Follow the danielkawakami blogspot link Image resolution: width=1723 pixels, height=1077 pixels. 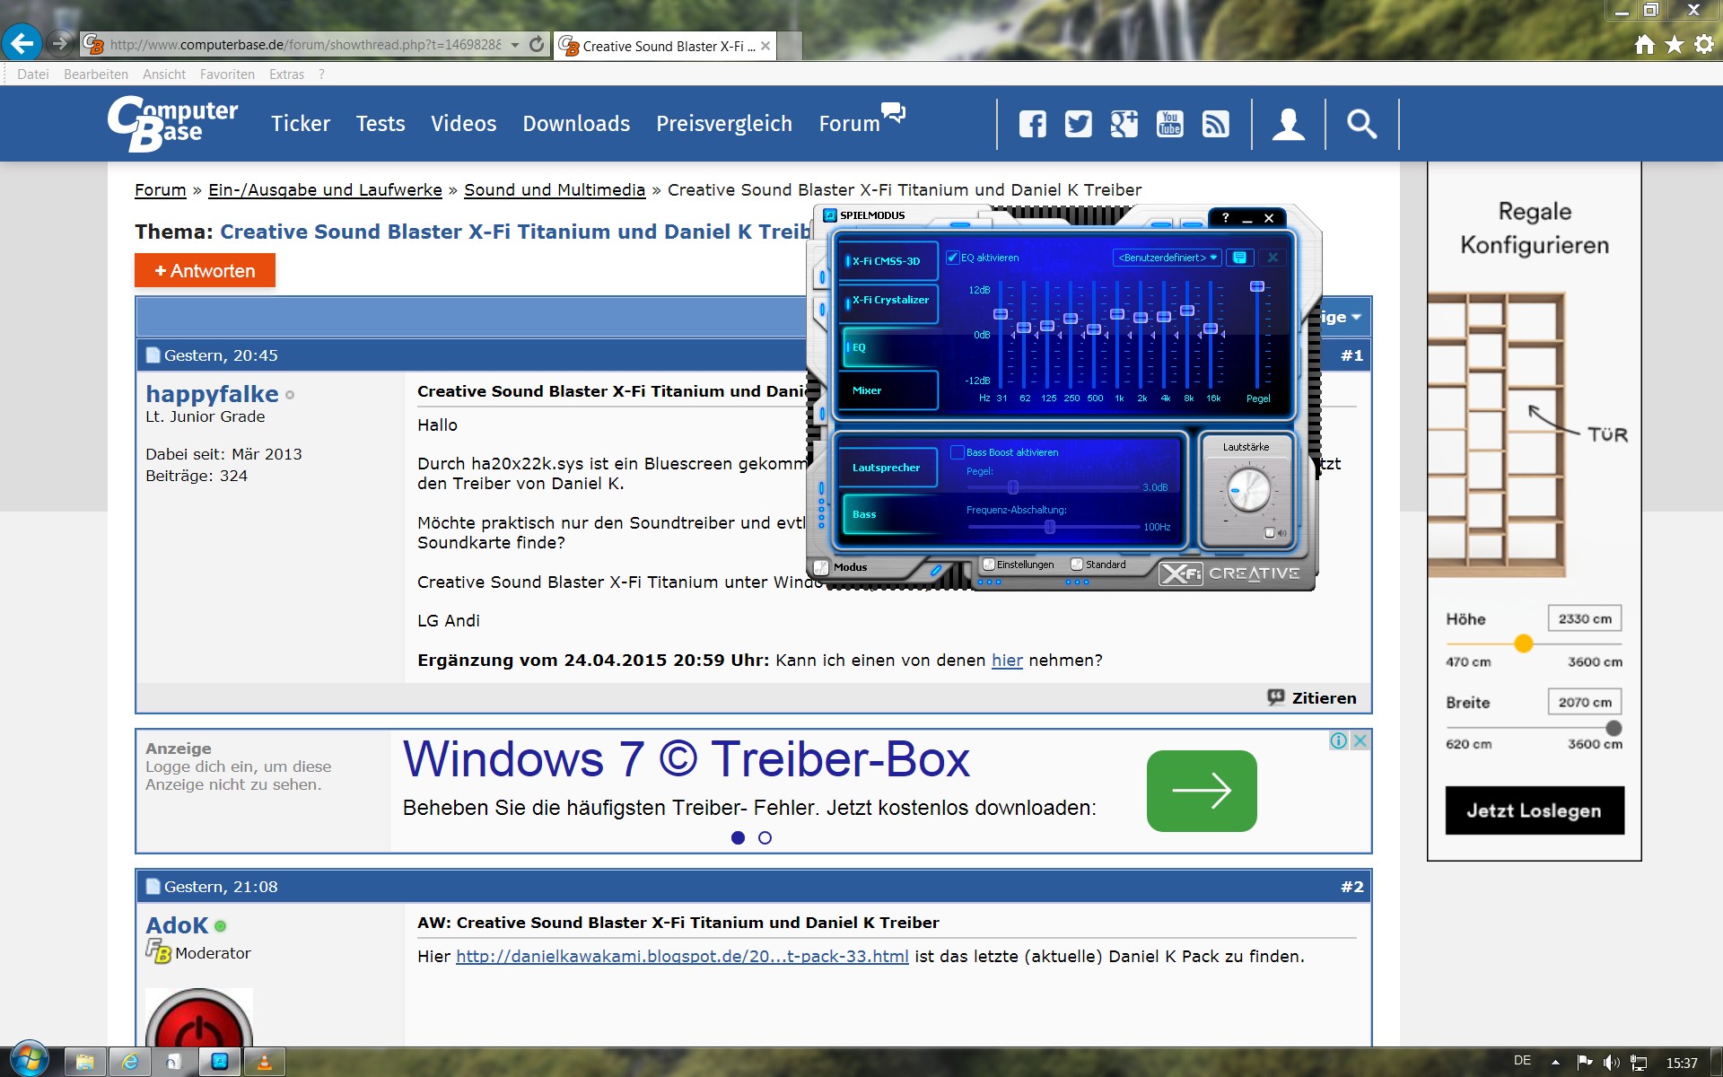[681, 956]
